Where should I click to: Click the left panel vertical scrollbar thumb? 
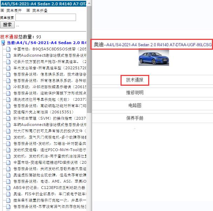pos(89,59)
